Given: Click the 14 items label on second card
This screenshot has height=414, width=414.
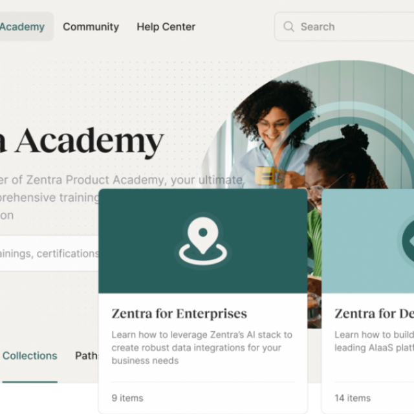Looking at the screenshot, I should click(353, 398).
